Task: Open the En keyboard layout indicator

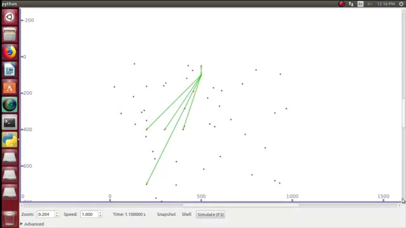Action: (x=360, y=4)
